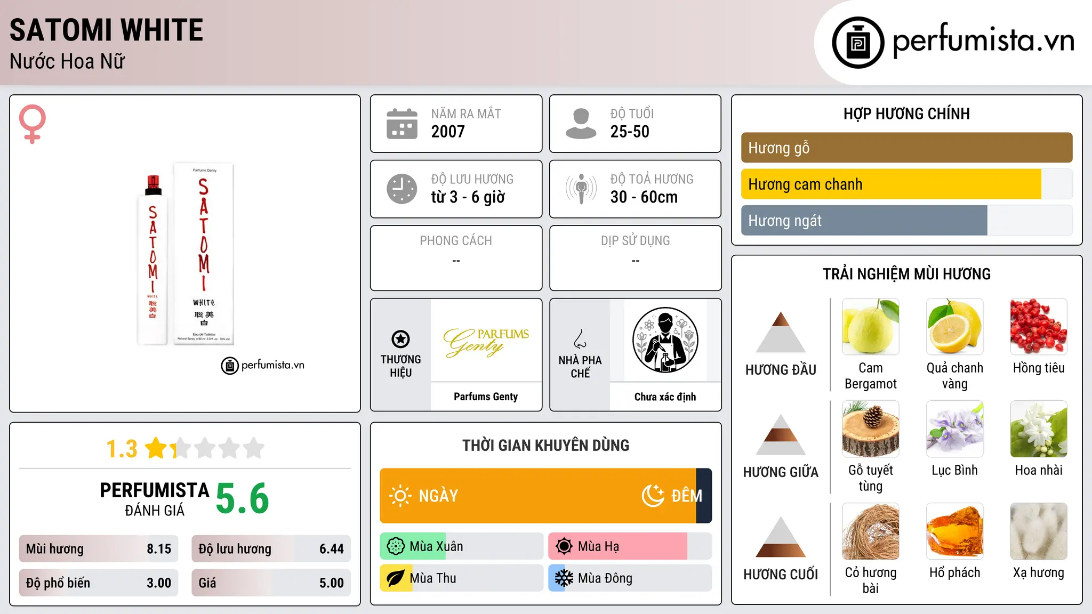Open the Hồng tiêu note image
The height and width of the screenshot is (614, 1092).
click(x=1039, y=327)
